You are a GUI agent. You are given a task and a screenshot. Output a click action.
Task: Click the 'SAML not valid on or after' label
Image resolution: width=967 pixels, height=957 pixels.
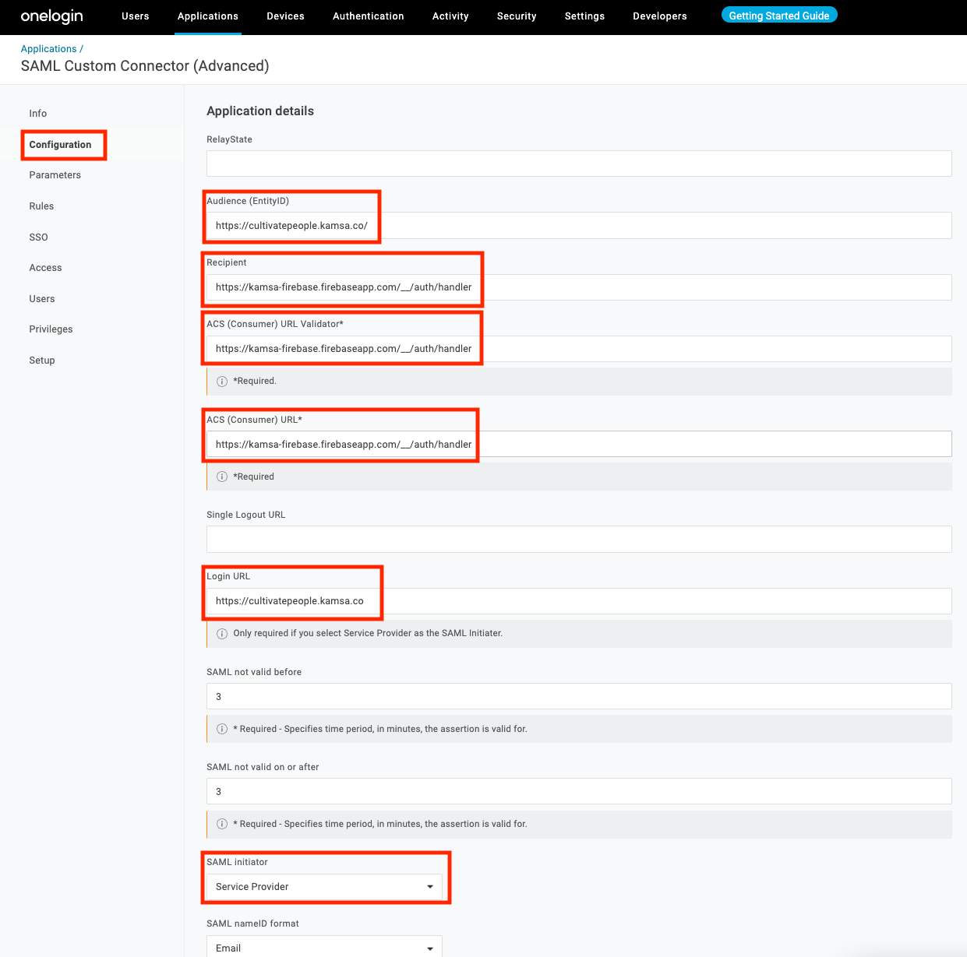263,767
